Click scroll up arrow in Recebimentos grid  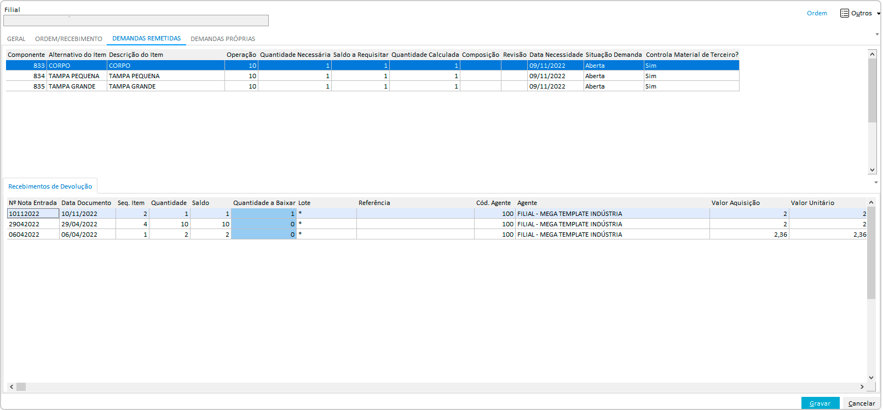(871, 202)
